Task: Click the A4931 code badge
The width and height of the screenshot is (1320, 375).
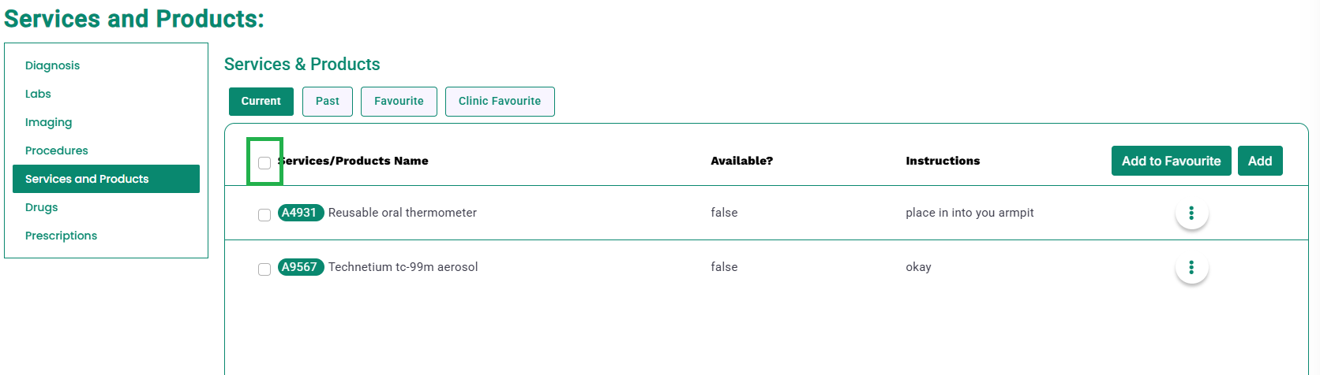Action: (301, 213)
